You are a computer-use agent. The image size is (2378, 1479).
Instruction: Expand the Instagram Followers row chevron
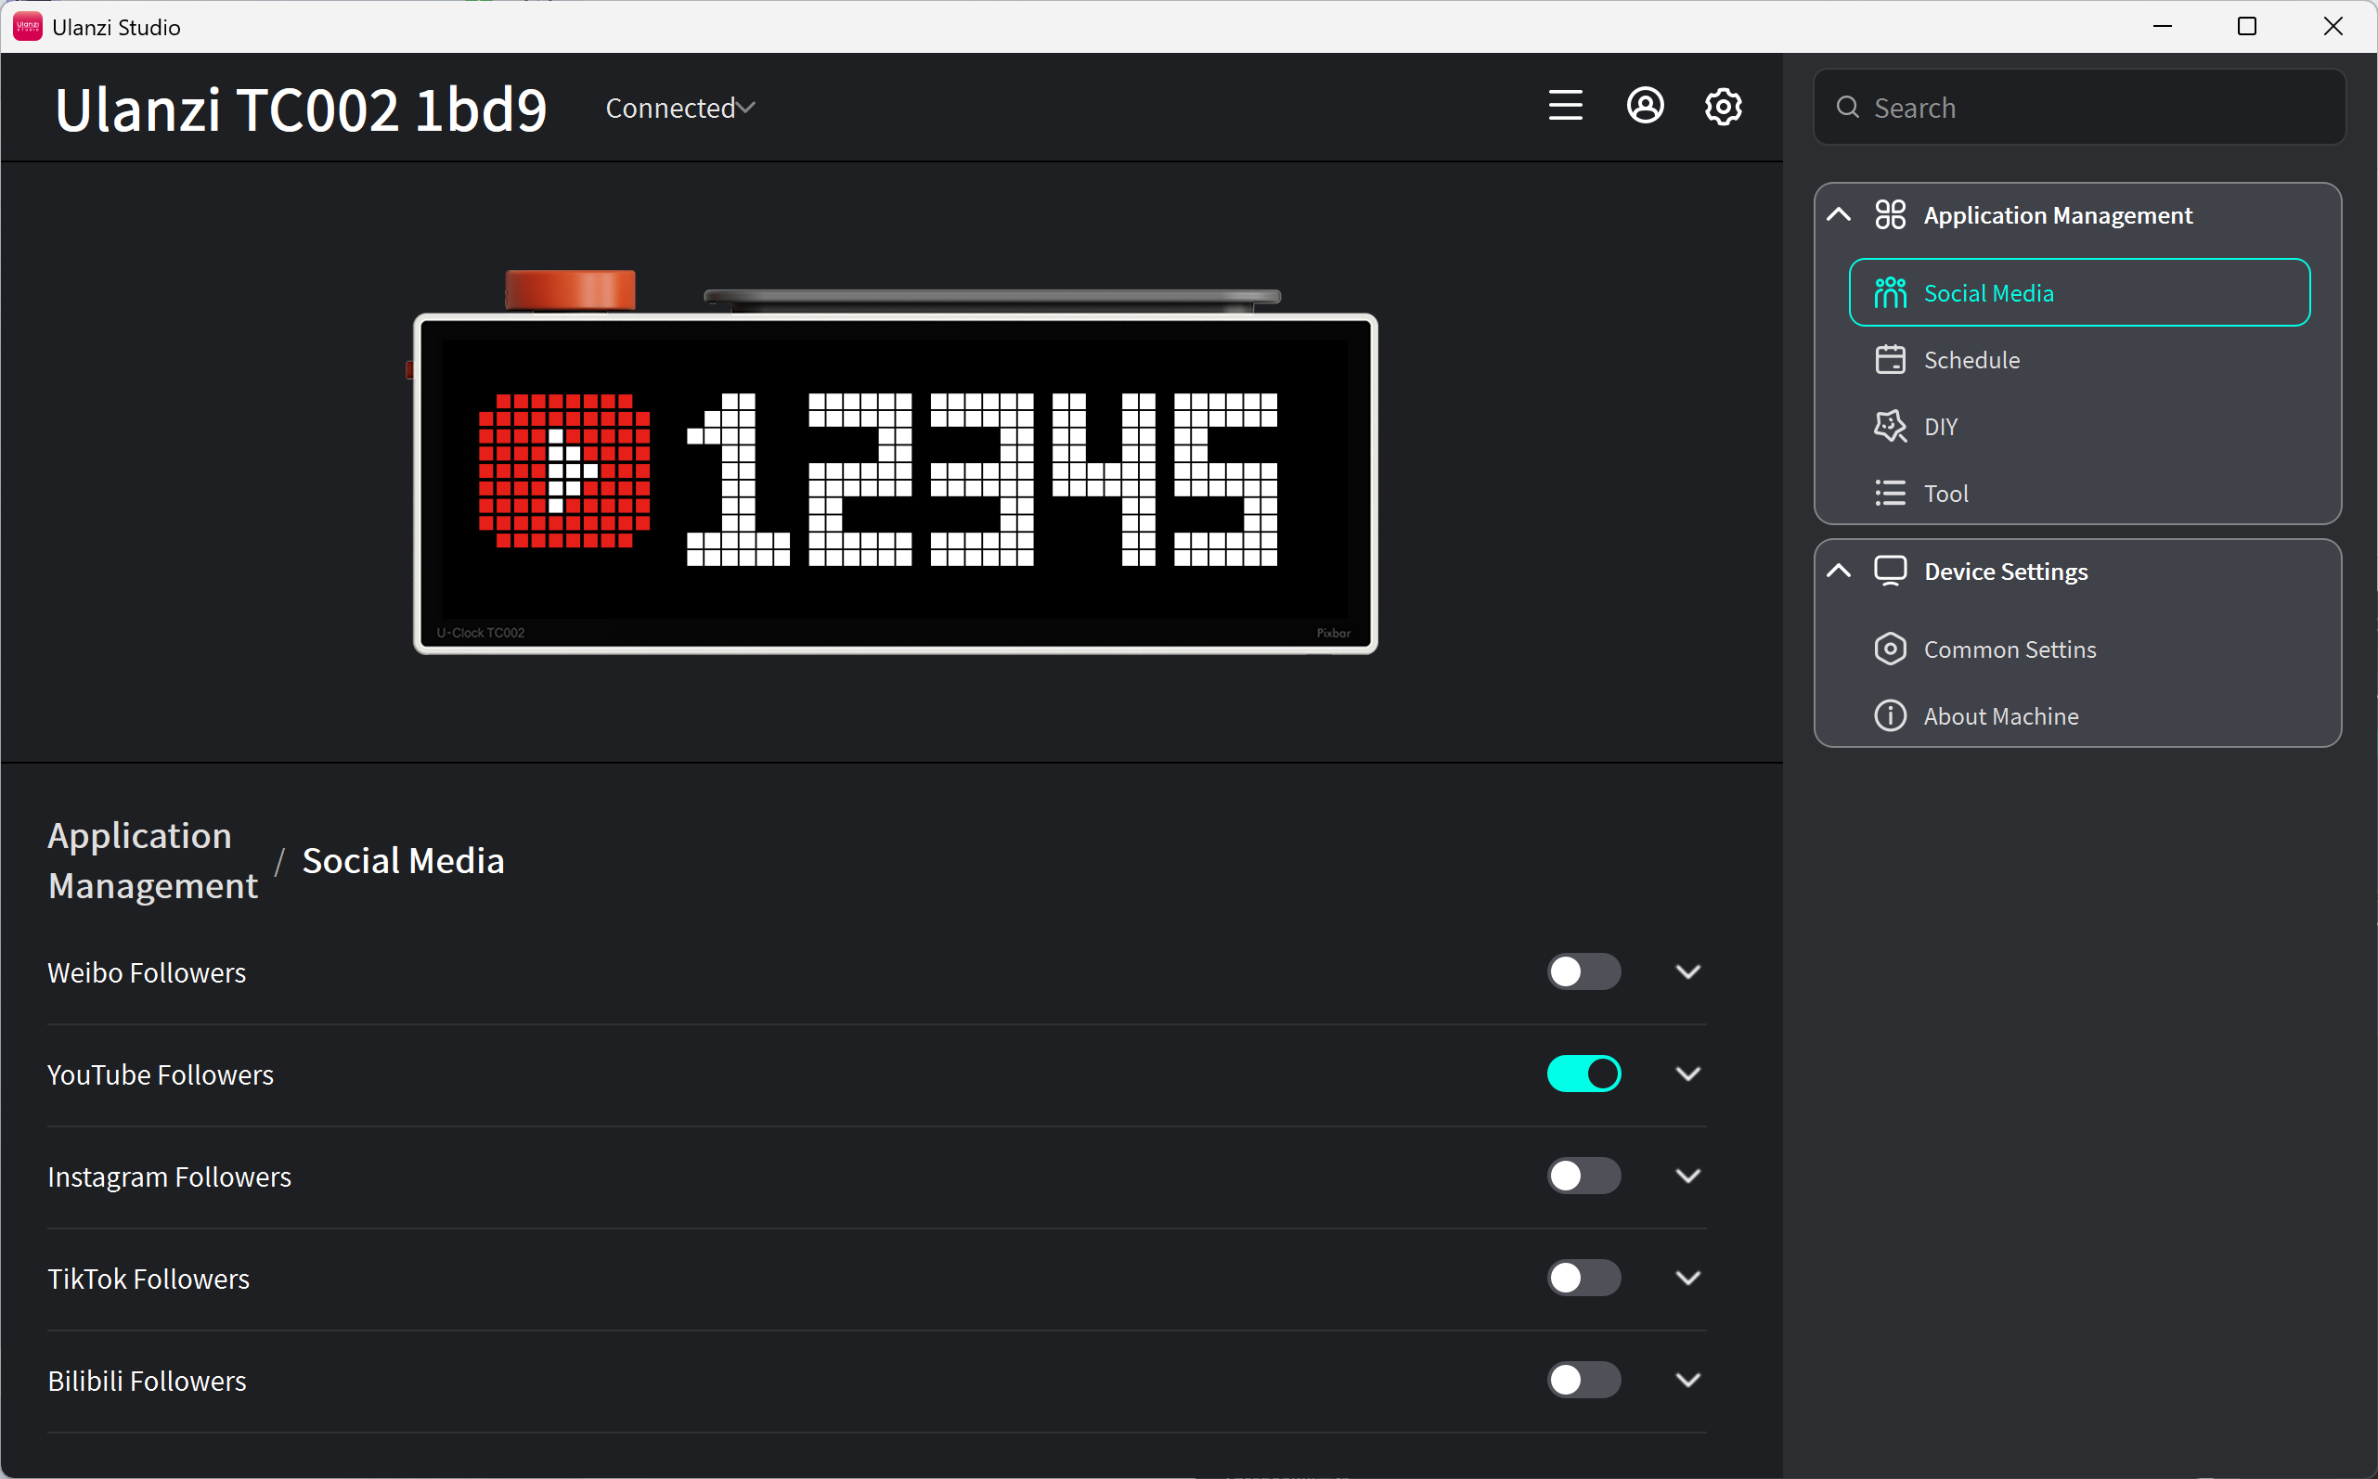coord(1687,1175)
